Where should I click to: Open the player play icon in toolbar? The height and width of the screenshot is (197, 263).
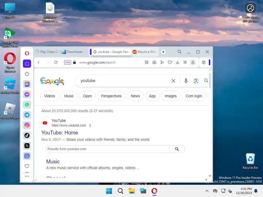pos(162,62)
